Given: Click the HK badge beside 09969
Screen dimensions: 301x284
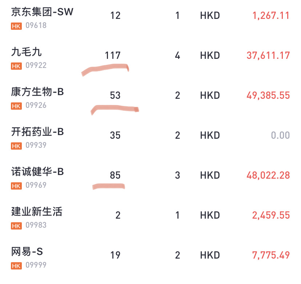Looking at the screenshot, I should 16,186.
